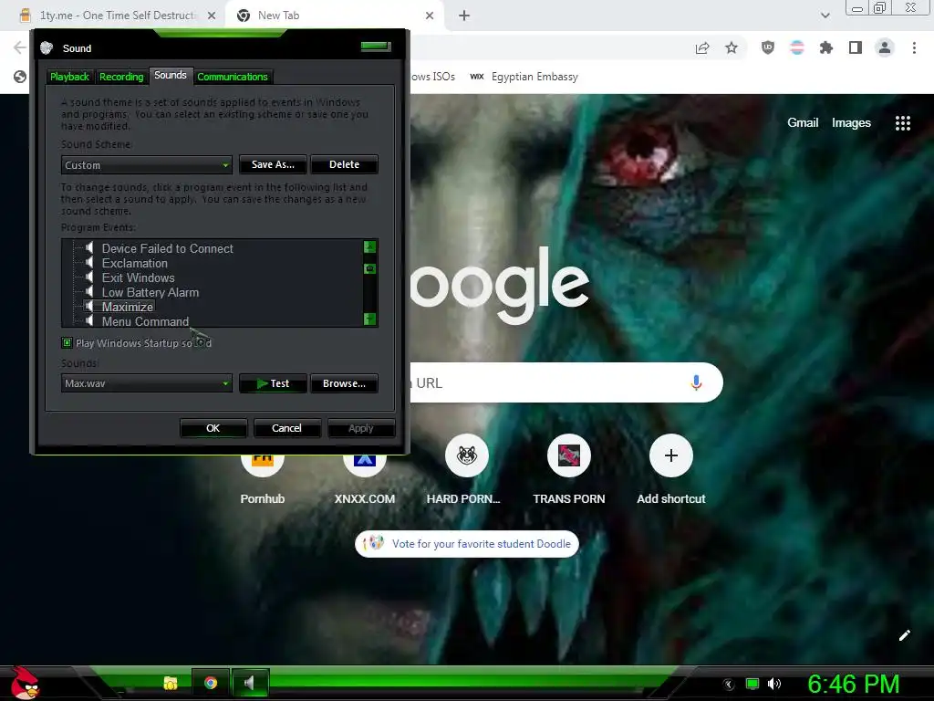
Task: Click the share page icon
Action: [702, 47]
